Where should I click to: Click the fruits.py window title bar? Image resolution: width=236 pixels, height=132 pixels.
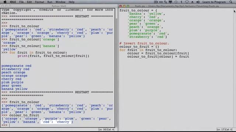177,6
